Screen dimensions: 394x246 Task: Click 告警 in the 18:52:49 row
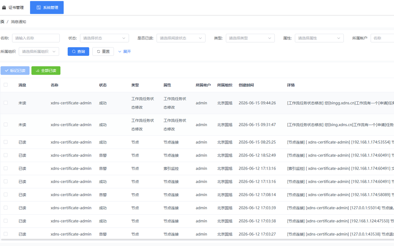coord(103,155)
